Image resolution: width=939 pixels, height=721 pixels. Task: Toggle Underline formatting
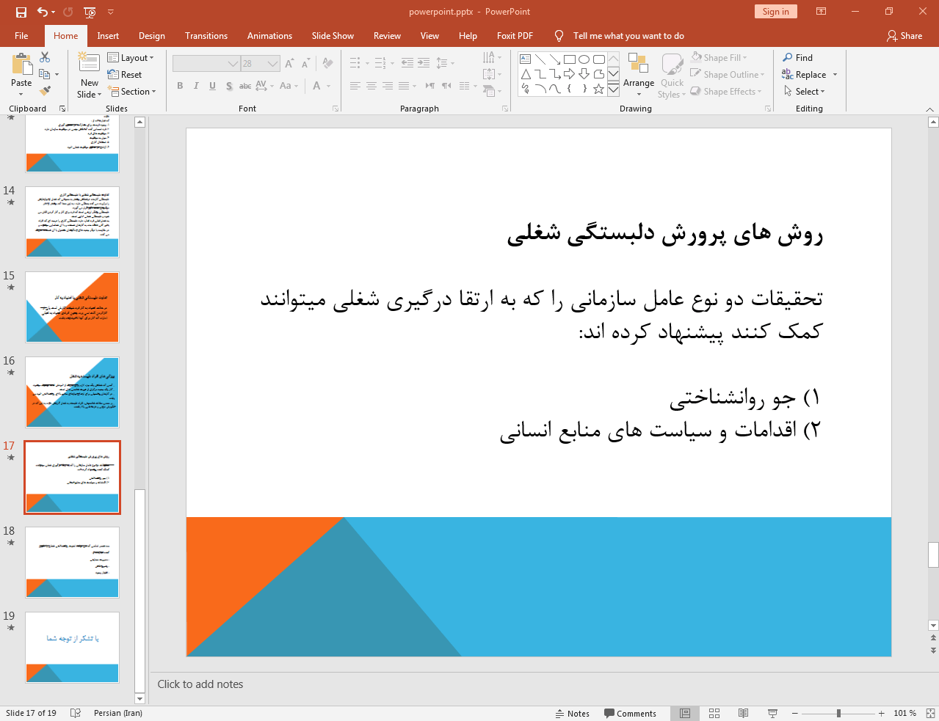[212, 86]
